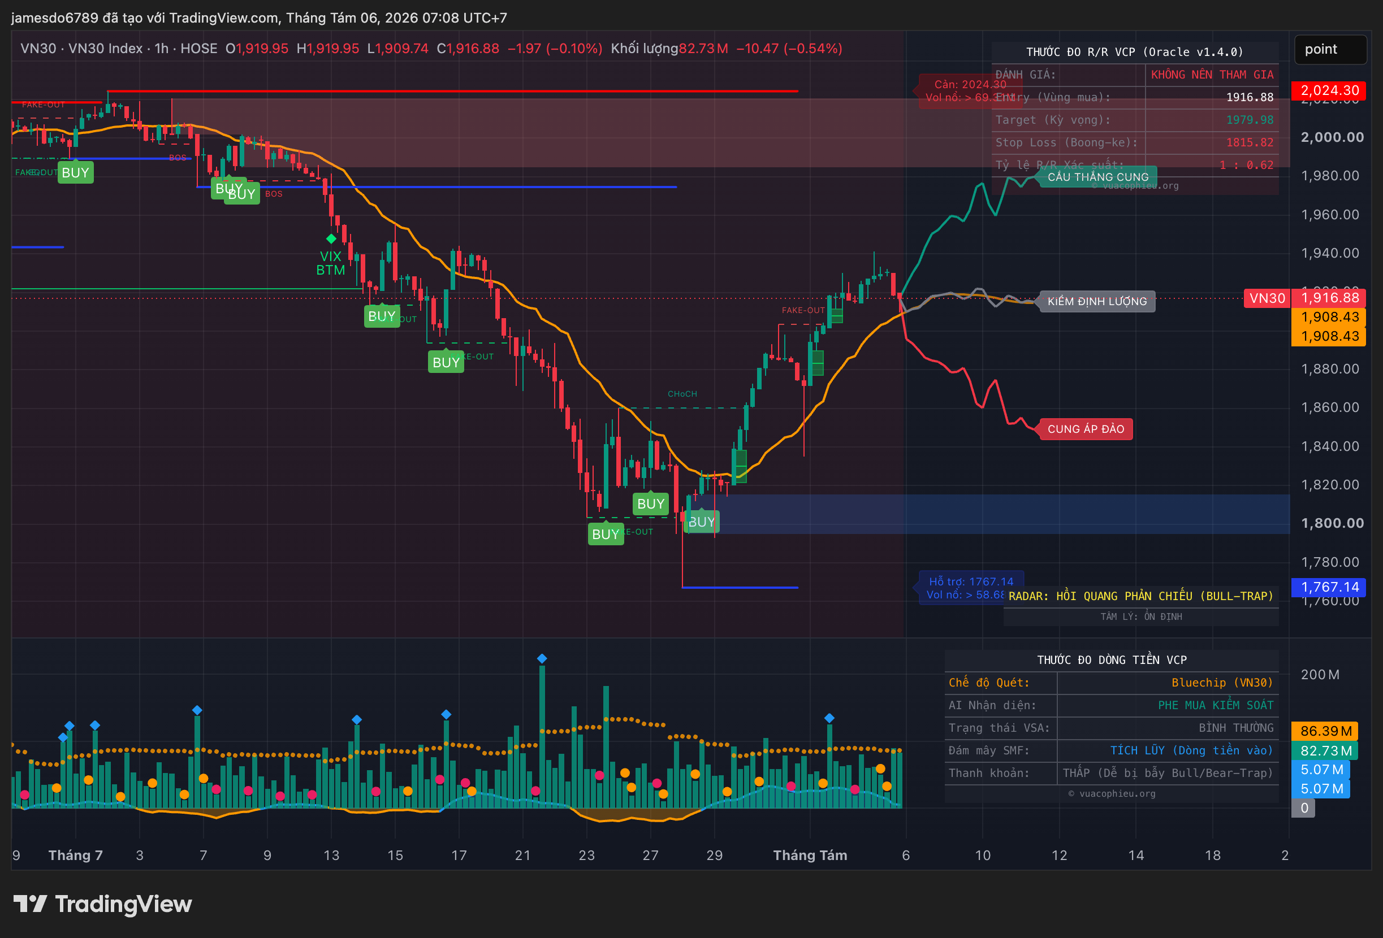Click the CHoCH structure label
Image resolution: width=1383 pixels, height=938 pixels.
click(x=682, y=394)
